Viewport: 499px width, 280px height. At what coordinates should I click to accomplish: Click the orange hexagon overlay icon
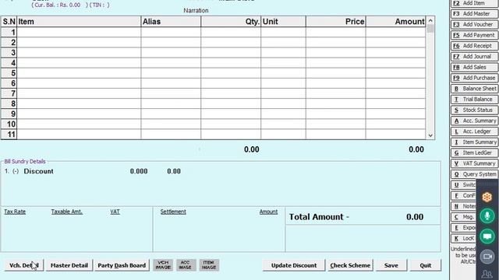coord(487,197)
